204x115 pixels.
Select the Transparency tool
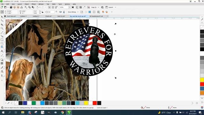tap(2, 63)
